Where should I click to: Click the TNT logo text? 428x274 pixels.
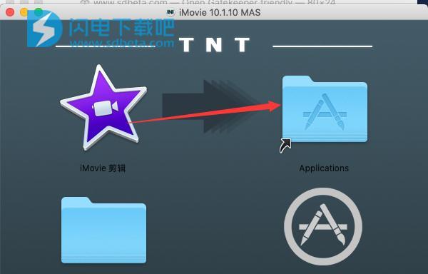214,45
